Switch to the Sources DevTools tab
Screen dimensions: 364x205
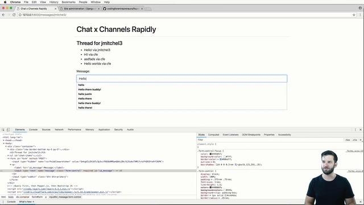(x=46, y=130)
